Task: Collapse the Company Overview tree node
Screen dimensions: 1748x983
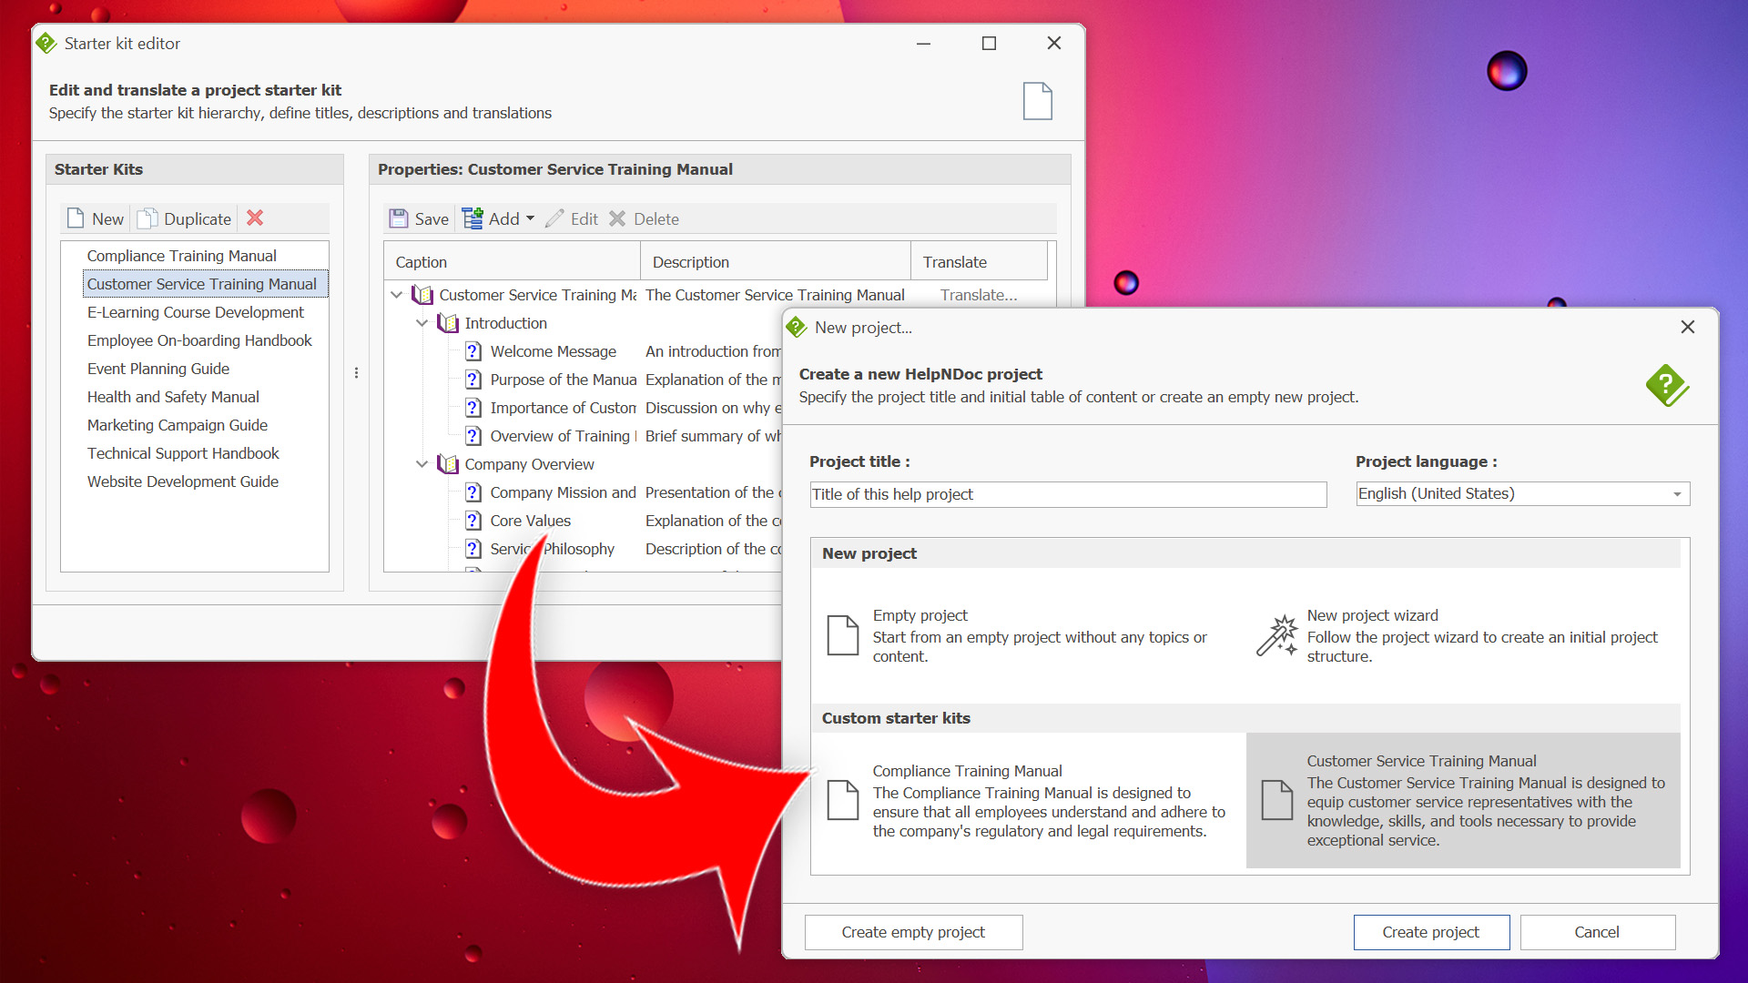Action: (x=422, y=464)
